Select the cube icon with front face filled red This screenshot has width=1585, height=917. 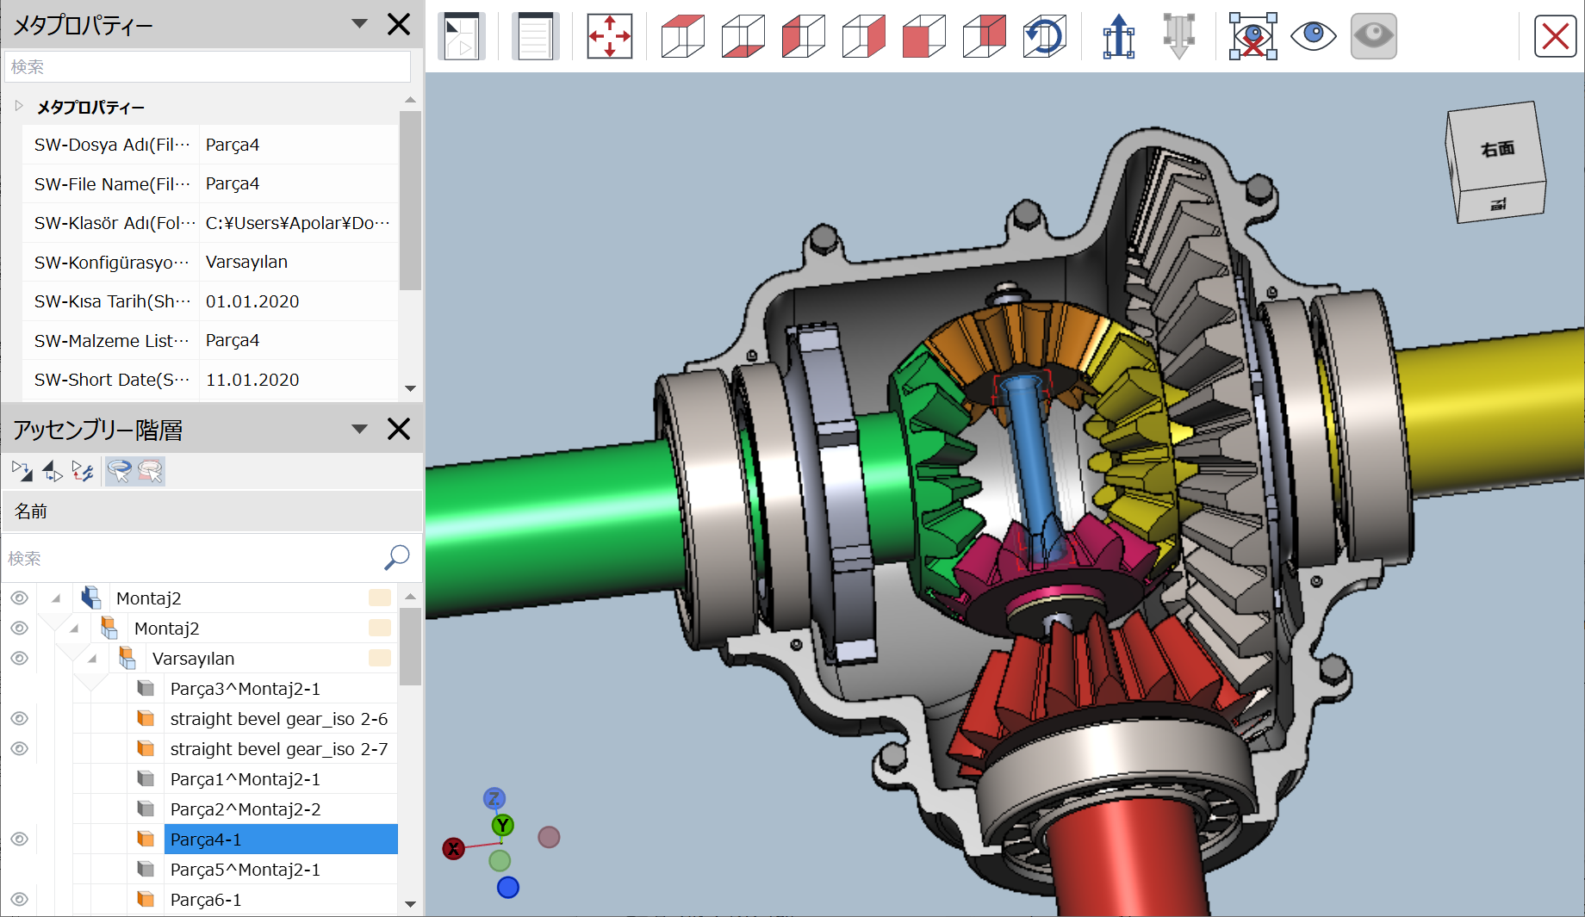[x=923, y=36]
